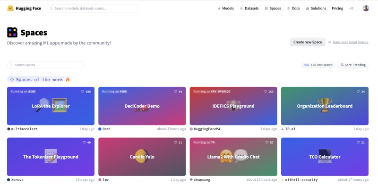Screen dimensions: 378x194
Task: Open the Solutions navigation item
Action: point(316,8)
